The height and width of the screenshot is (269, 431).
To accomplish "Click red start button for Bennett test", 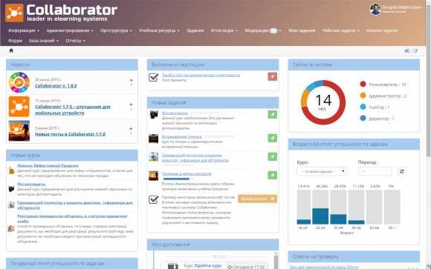I will point(273,77).
